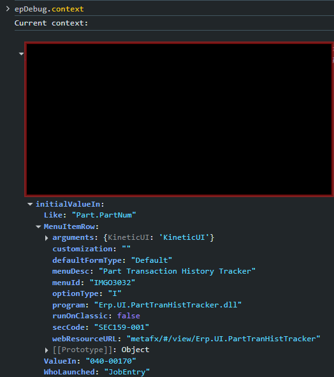334x377 pixels.
Task: Collapse the initialValueIn object node
Action: pyautogui.click(x=30, y=204)
